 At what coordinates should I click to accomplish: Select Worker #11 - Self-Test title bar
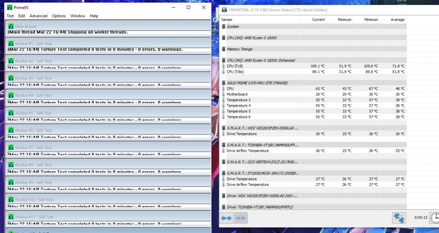108,217
